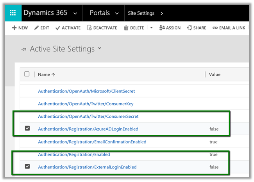
Task: Open Authentication/Registration/Enabled setting link
Action: click(74, 154)
